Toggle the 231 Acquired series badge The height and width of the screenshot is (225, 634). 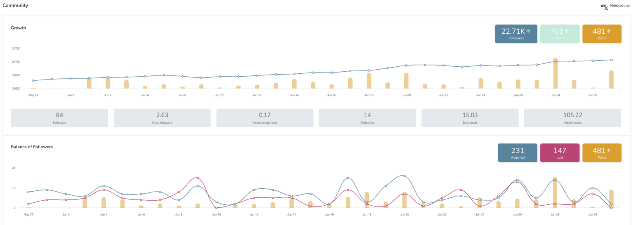point(518,153)
